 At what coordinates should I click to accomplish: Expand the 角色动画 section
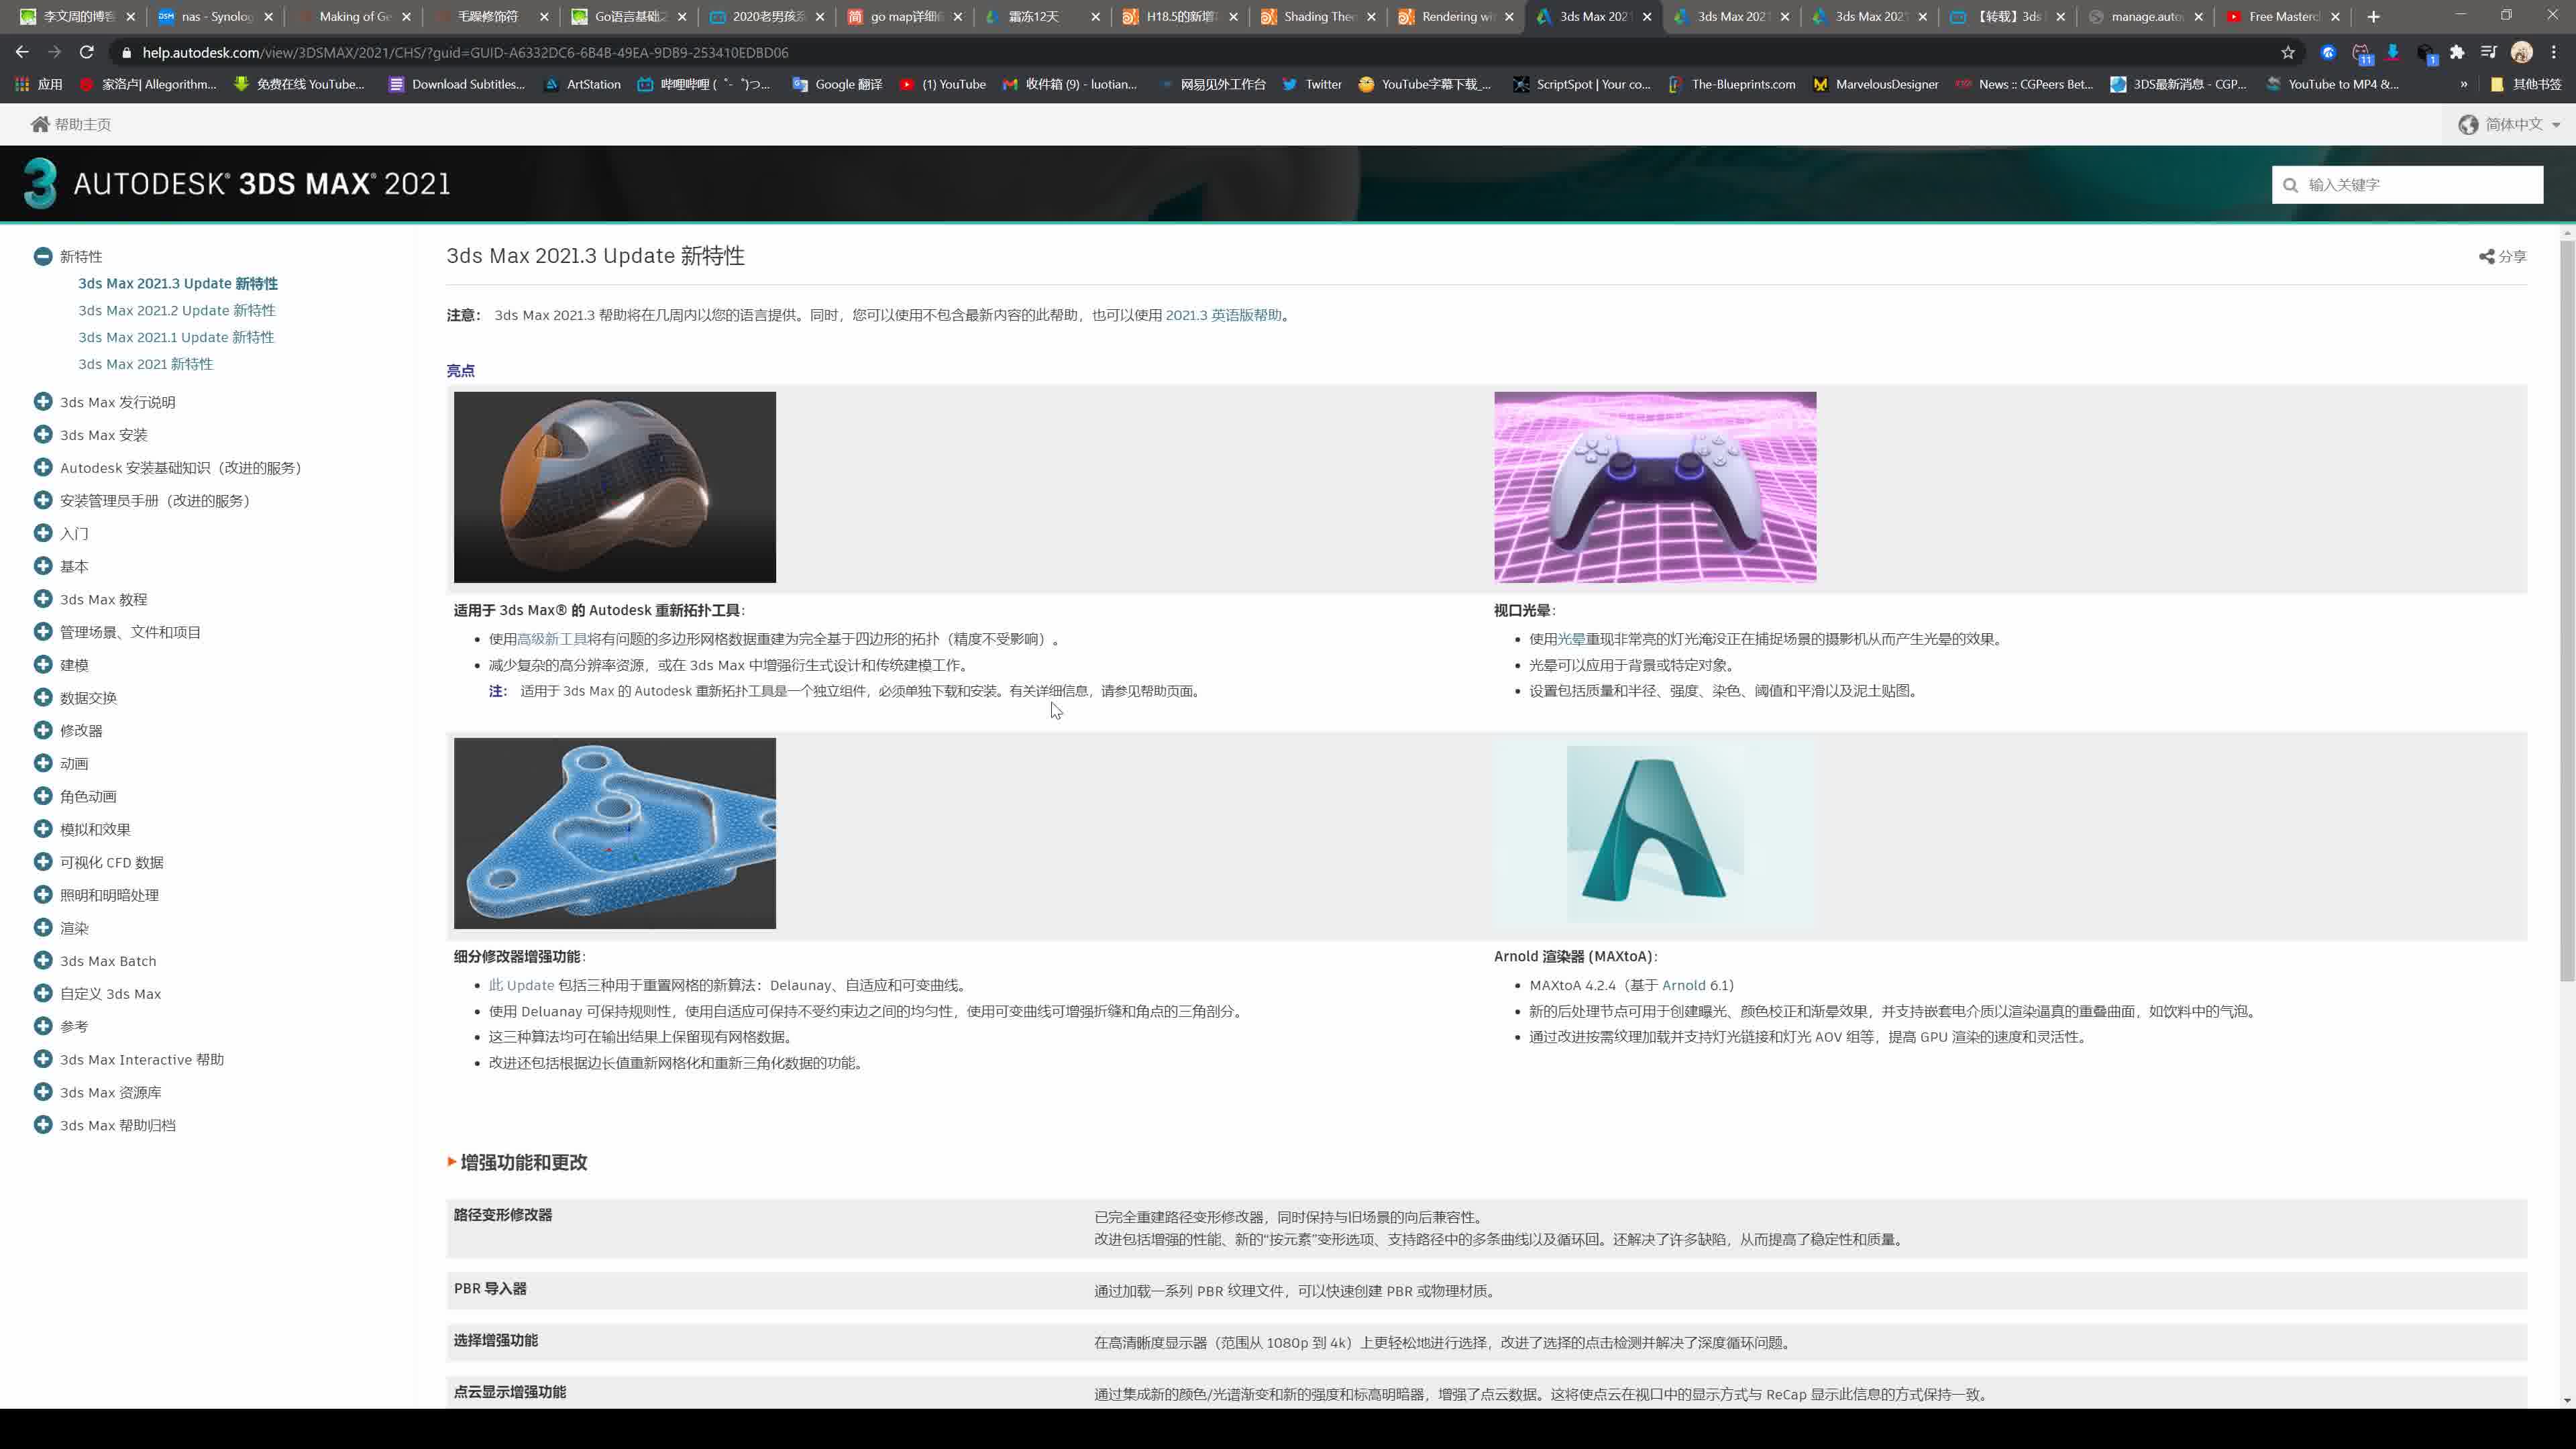pos(43,796)
